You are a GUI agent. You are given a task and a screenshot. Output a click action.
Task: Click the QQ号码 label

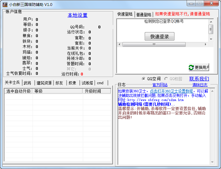click(77, 27)
